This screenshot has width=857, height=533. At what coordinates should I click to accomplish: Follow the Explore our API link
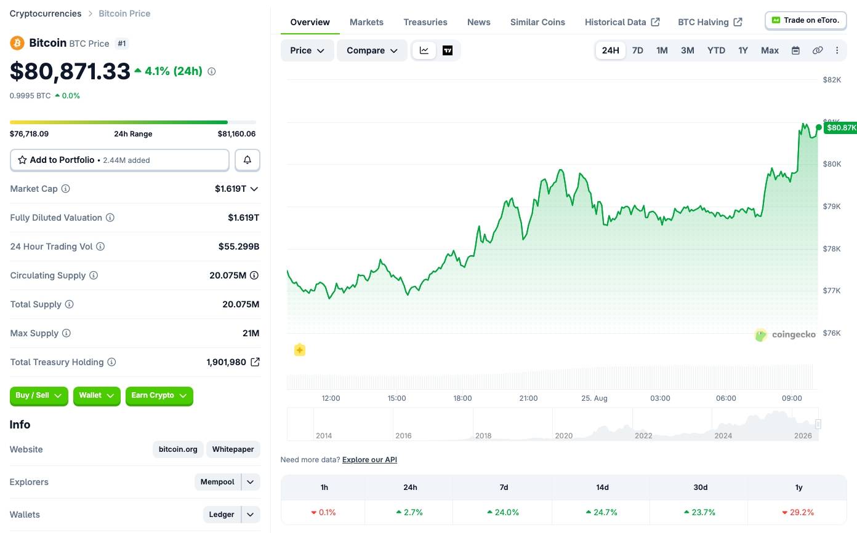(369, 460)
